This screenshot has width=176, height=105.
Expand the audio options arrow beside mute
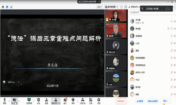click(9, 101)
